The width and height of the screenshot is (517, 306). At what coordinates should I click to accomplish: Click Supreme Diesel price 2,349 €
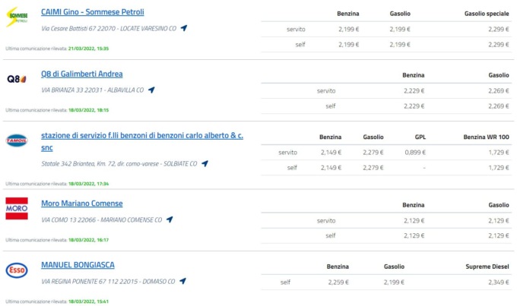[x=499, y=282]
